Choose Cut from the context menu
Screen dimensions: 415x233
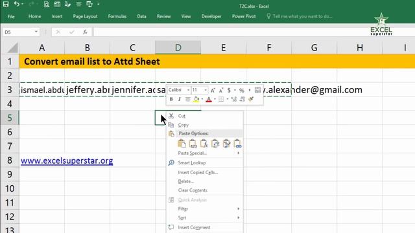[x=205, y=116]
